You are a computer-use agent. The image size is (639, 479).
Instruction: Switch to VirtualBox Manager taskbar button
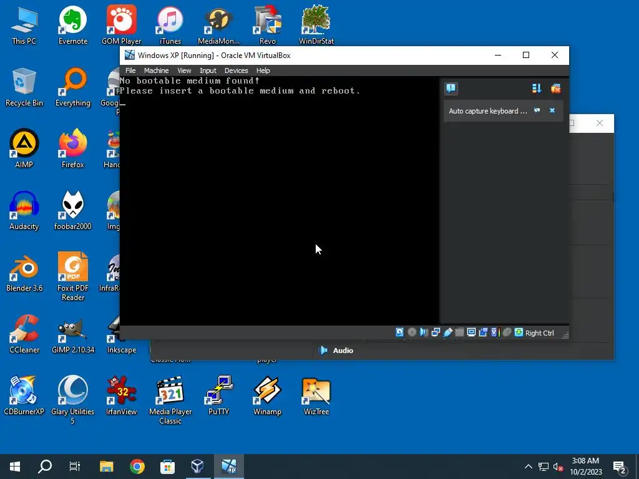198,467
